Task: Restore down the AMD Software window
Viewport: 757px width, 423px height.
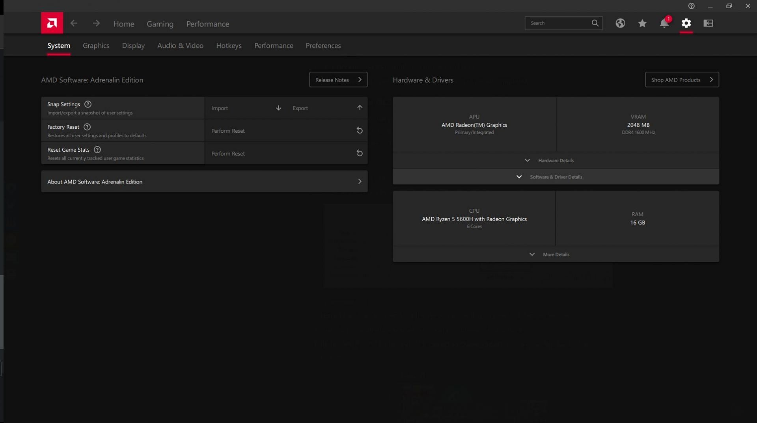Action: click(x=729, y=6)
